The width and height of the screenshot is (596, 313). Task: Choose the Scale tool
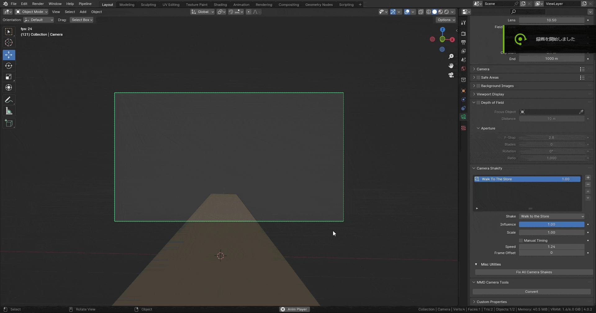pos(9,77)
